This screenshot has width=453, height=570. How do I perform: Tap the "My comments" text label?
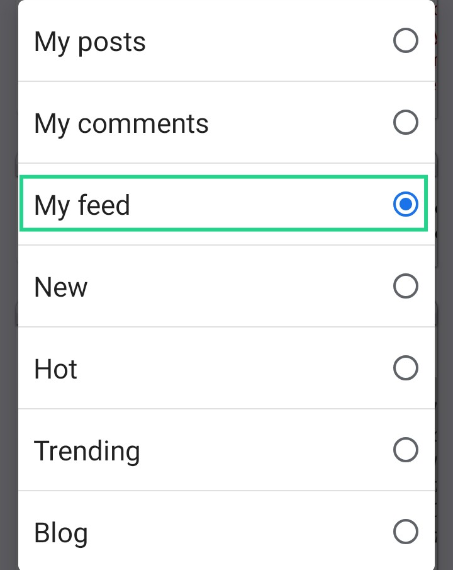pyautogui.click(x=121, y=123)
